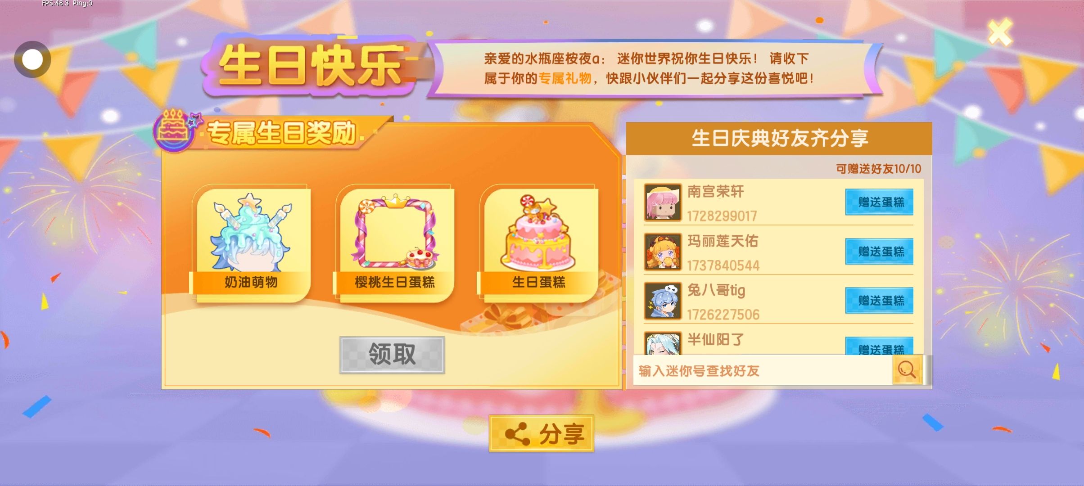Tap the floating white circle recorder button

pos(32,59)
